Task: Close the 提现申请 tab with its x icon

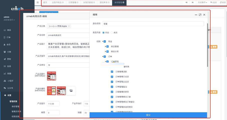Action: click(109, 2)
